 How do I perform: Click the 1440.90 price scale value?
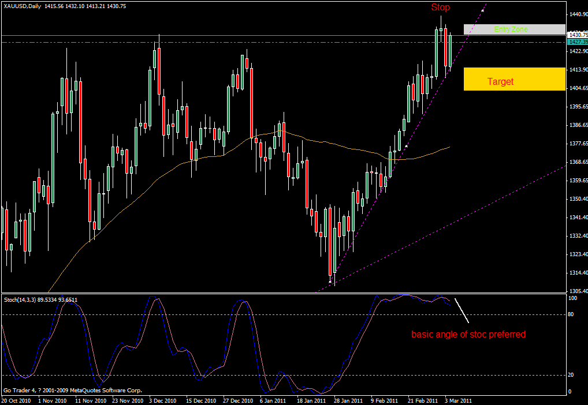tap(578, 14)
